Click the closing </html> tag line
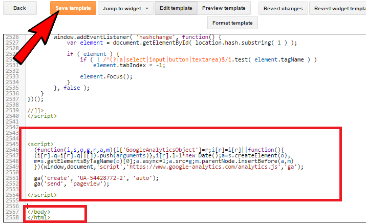366x224 pixels. (39, 217)
